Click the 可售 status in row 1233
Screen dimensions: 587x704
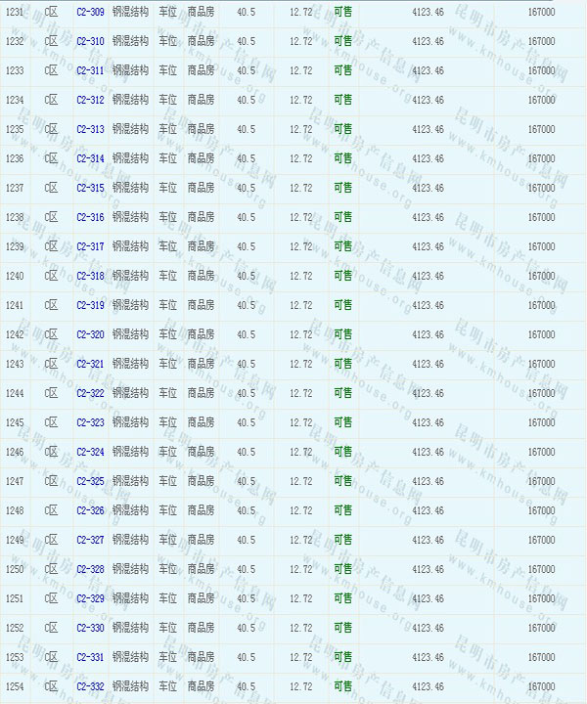point(342,70)
